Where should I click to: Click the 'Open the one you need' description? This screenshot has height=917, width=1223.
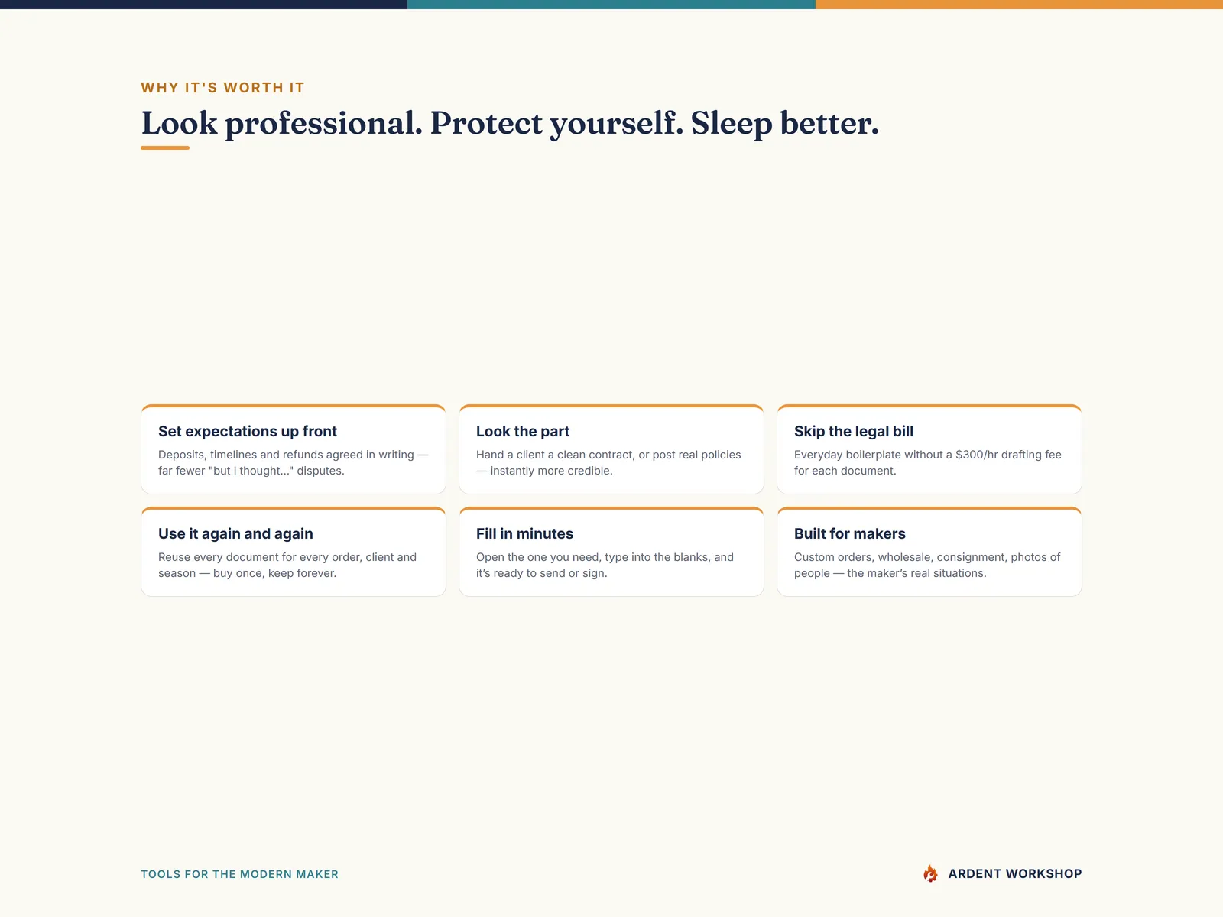605,565
